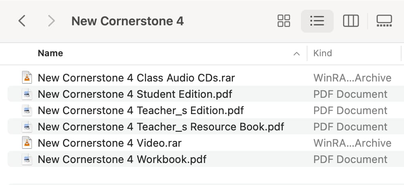Screen dimensions: 404x185
Task: Select New Cornerstone 4 Video.rar filename
Action: click(x=110, y=143)
